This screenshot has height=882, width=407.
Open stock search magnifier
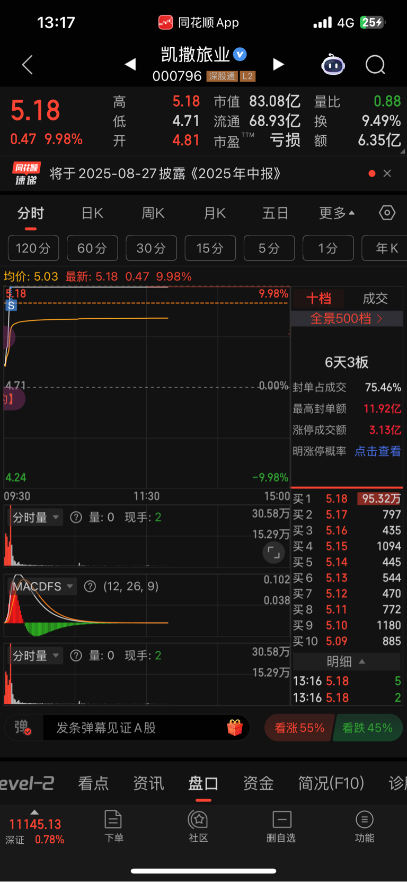[375, 65]
